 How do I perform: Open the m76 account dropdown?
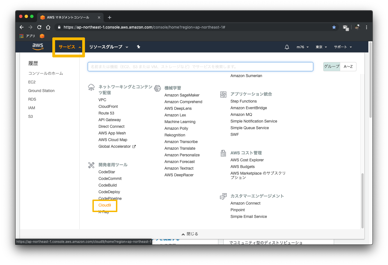click(x=302, y=47)
